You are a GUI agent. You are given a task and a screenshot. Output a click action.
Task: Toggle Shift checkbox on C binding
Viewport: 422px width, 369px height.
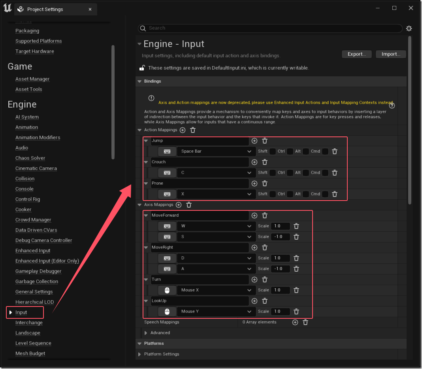click(x=272, y=173)
